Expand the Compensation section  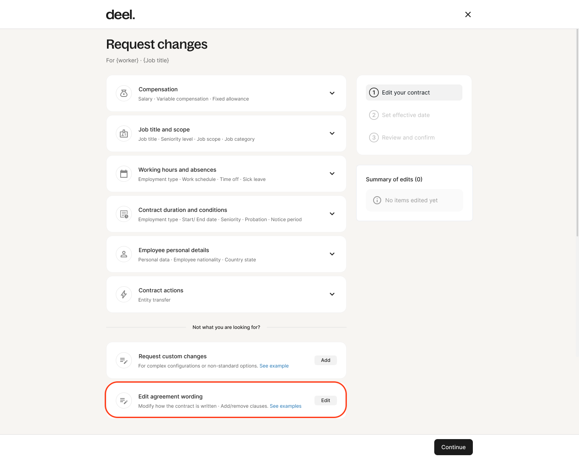(332, 93)
